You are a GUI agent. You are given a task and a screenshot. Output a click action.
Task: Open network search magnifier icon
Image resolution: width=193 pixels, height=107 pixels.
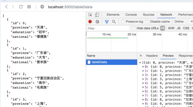click(x=114, y=22)
